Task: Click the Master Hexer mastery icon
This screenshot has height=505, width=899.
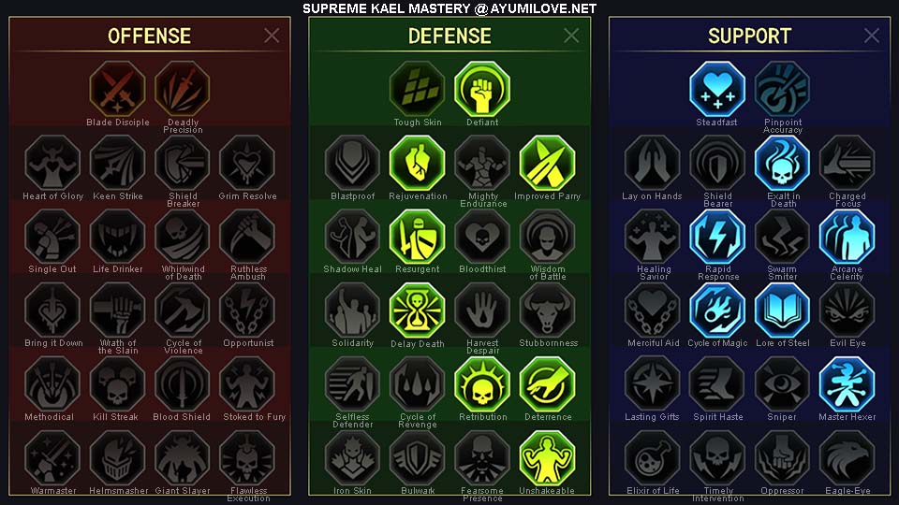Action: click(x=847, y=383)
